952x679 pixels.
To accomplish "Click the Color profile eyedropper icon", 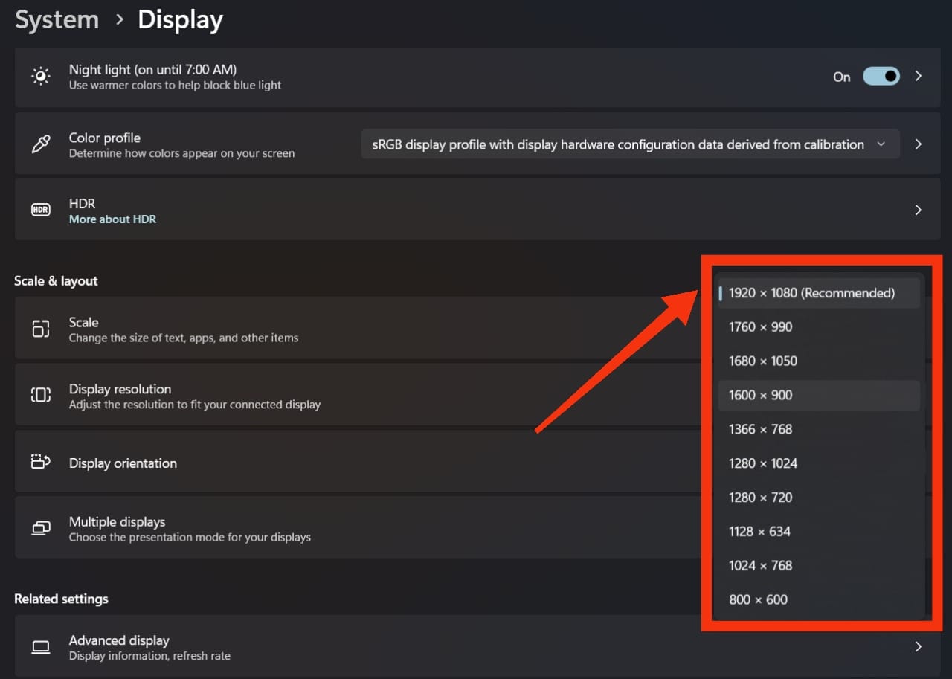I will click(x=40, y=144).
